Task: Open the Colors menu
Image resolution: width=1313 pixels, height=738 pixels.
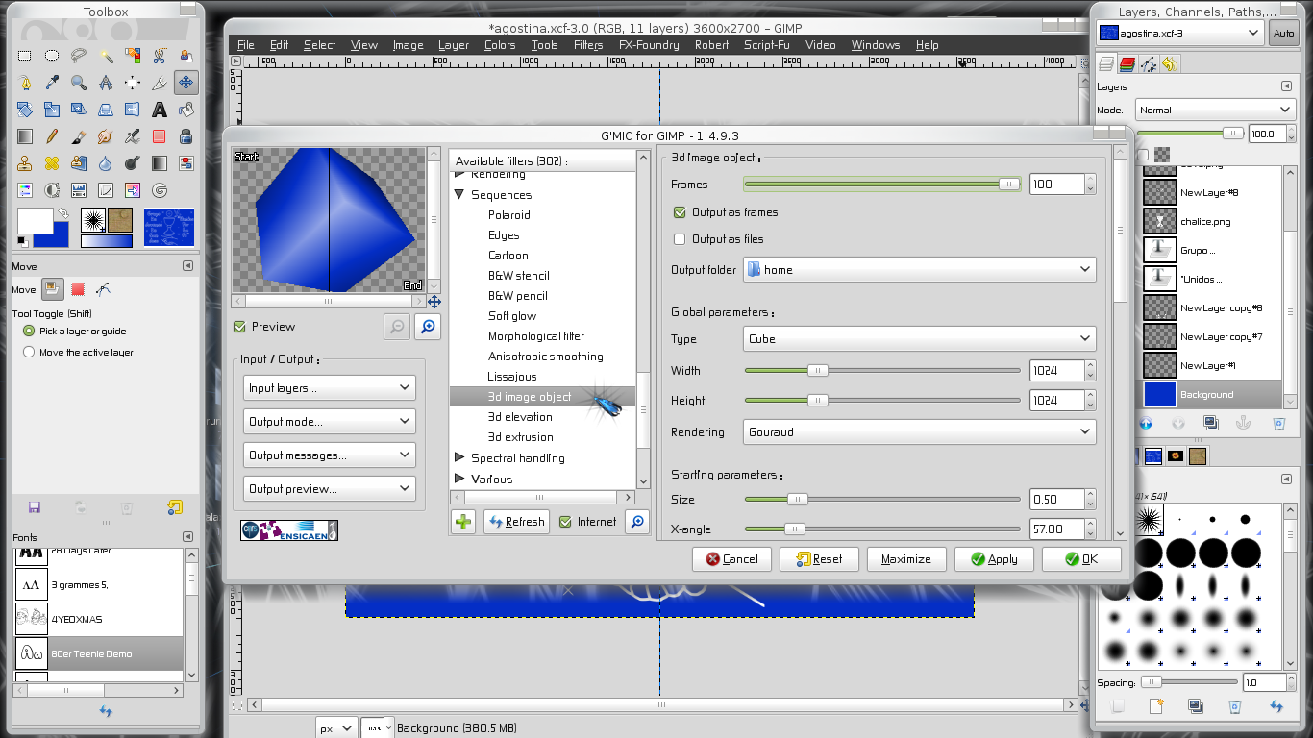Action: tap(500, 45)
